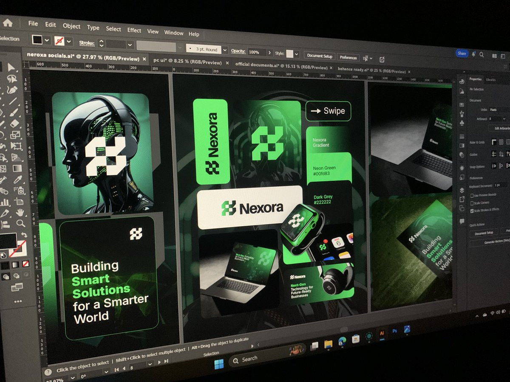The width and height of the screenshot is (510, 382).
Task: Open the Swatches panel icon
Action: 462,104
